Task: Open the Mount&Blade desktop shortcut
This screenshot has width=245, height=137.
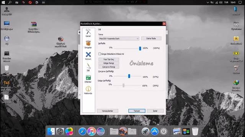Action: [x=6, y=86]
